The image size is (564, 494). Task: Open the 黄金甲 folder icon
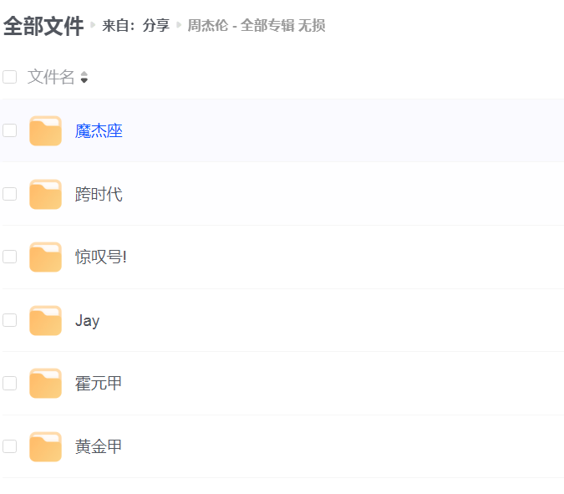45,446
